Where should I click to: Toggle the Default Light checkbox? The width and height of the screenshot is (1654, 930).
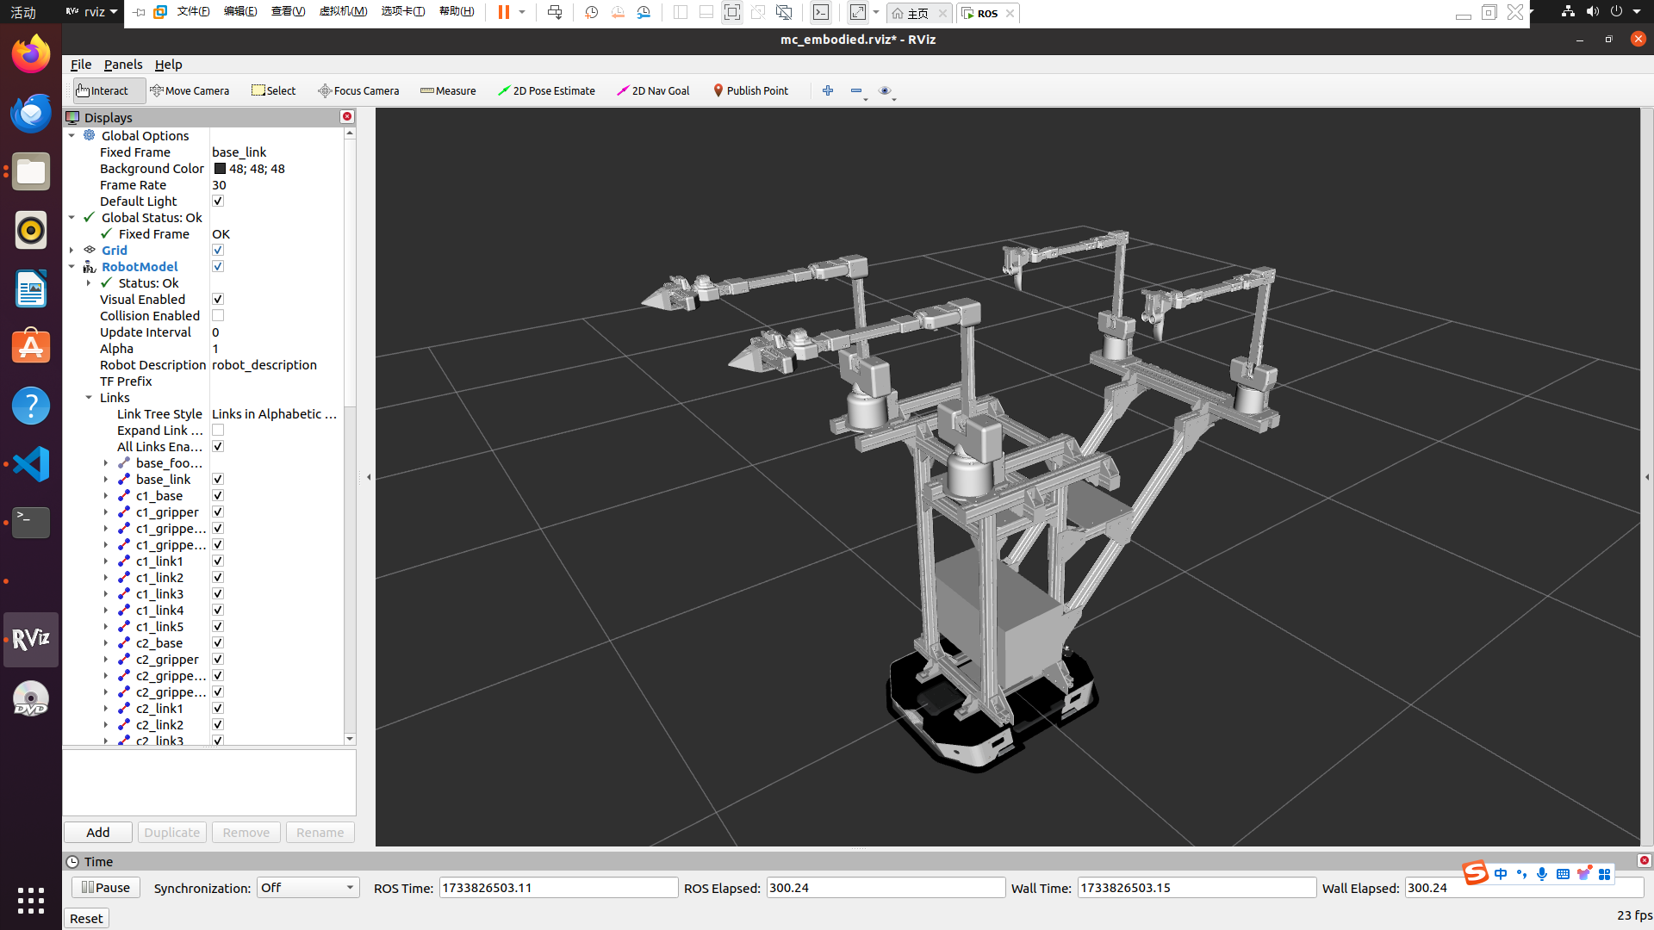pyautogui.click(x=218, y=201)
